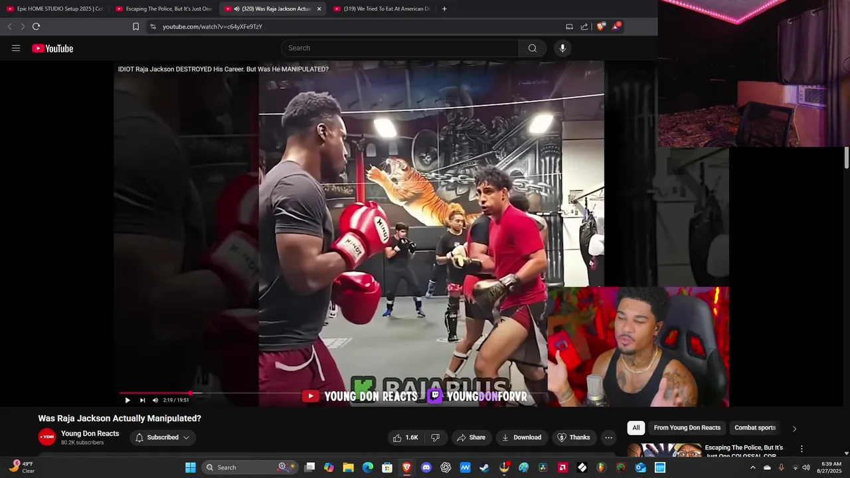Click the browser address bar URL
The height and width of the screenshot is (478, 850).
212,27
